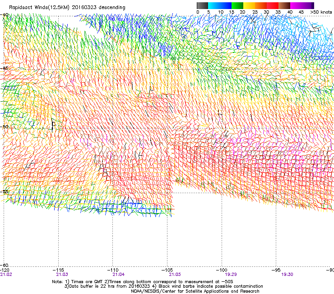Click the -120 longitude axis label
This screenshot has height=294, width=334.
tap(5, 270)
